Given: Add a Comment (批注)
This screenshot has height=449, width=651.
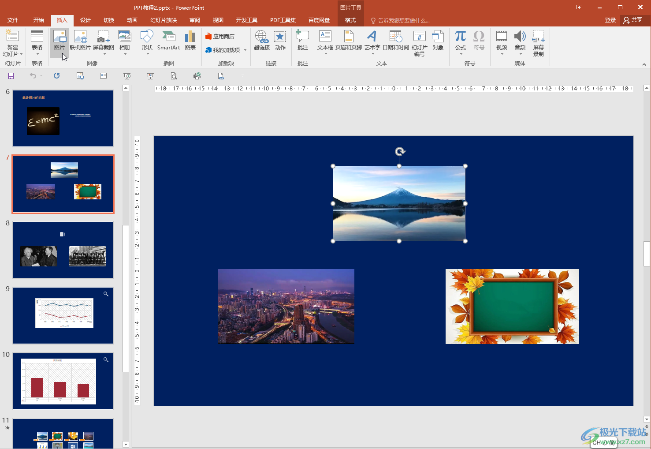Looking at the screenshot, I should (x=303, y=40).
